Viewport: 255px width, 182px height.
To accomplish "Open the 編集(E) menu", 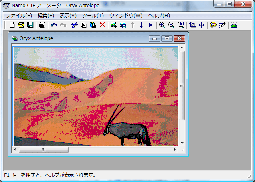I will [46, 16].
